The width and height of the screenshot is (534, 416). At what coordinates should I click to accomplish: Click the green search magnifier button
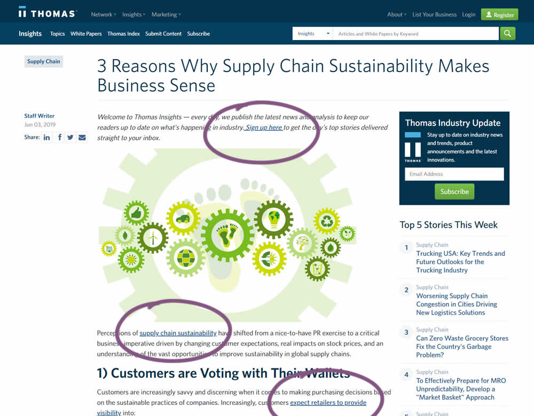(x=507, y=34)
